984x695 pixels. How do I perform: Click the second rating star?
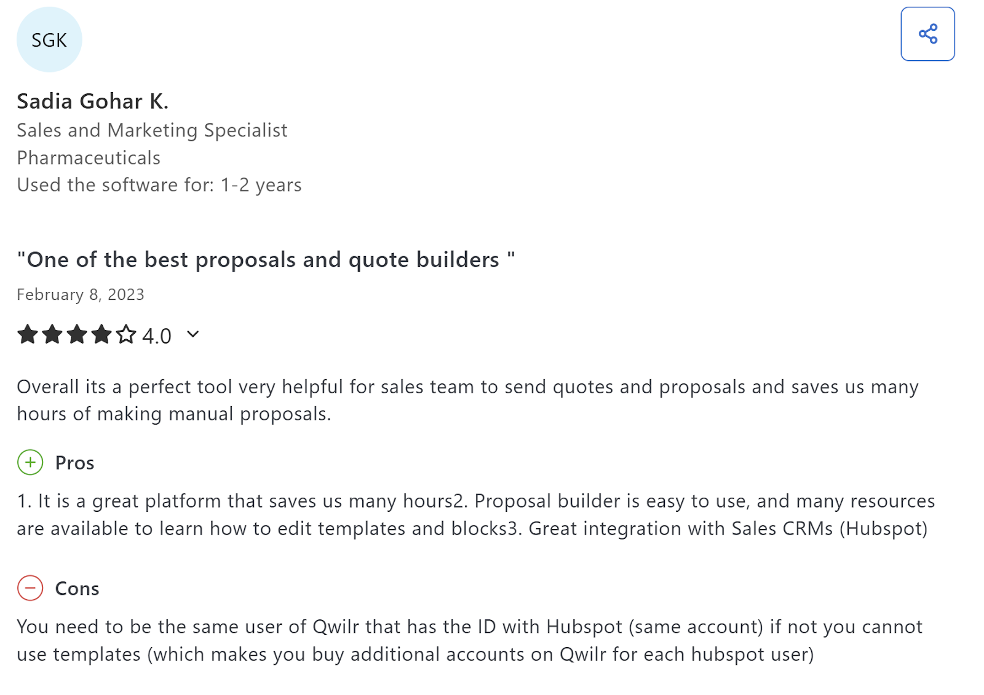coord(52,335)
